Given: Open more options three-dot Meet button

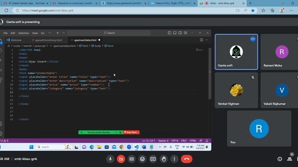Looking at the screenshot, I should 174,159.
